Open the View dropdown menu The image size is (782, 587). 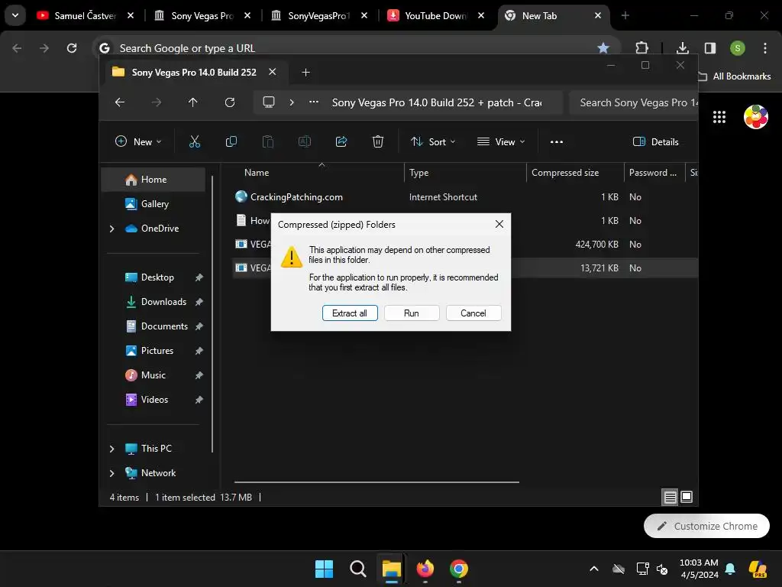[x=501, y=141]
